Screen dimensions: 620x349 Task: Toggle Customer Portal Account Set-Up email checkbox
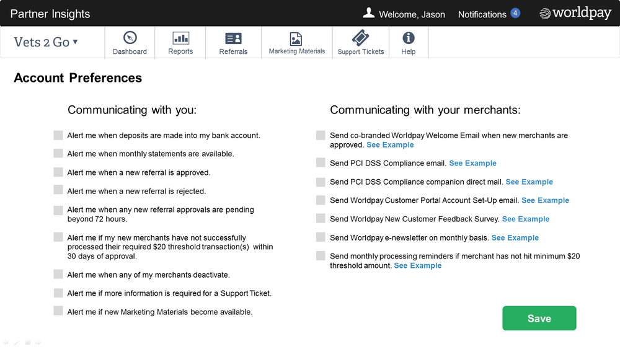tap(321, 200)
